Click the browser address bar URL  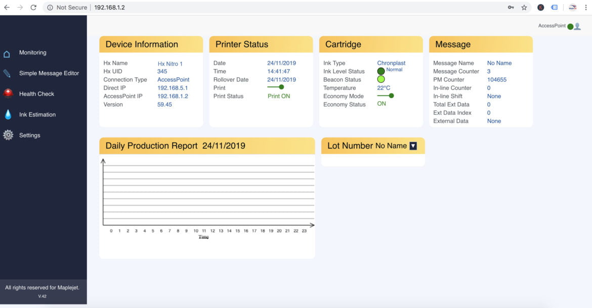(109, 8)
